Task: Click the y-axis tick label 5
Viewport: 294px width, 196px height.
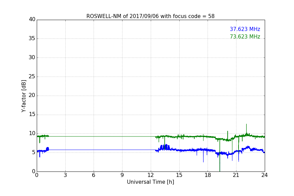Action: (34, 152)
